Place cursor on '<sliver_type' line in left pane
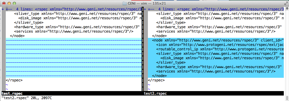This screenshot has height=101, width=289. pyautogui.click(x=78, y=14)
